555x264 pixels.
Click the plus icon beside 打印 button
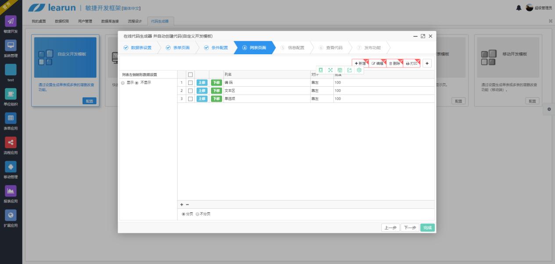tap(427, 63)
